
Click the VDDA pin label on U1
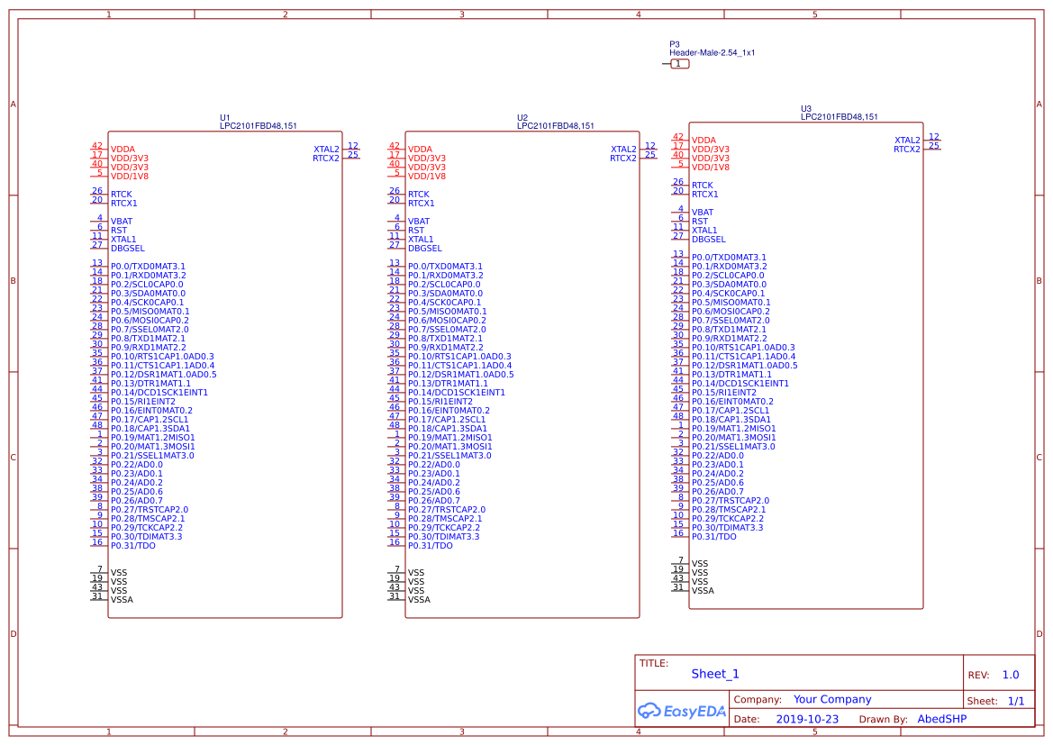(123, 150)
